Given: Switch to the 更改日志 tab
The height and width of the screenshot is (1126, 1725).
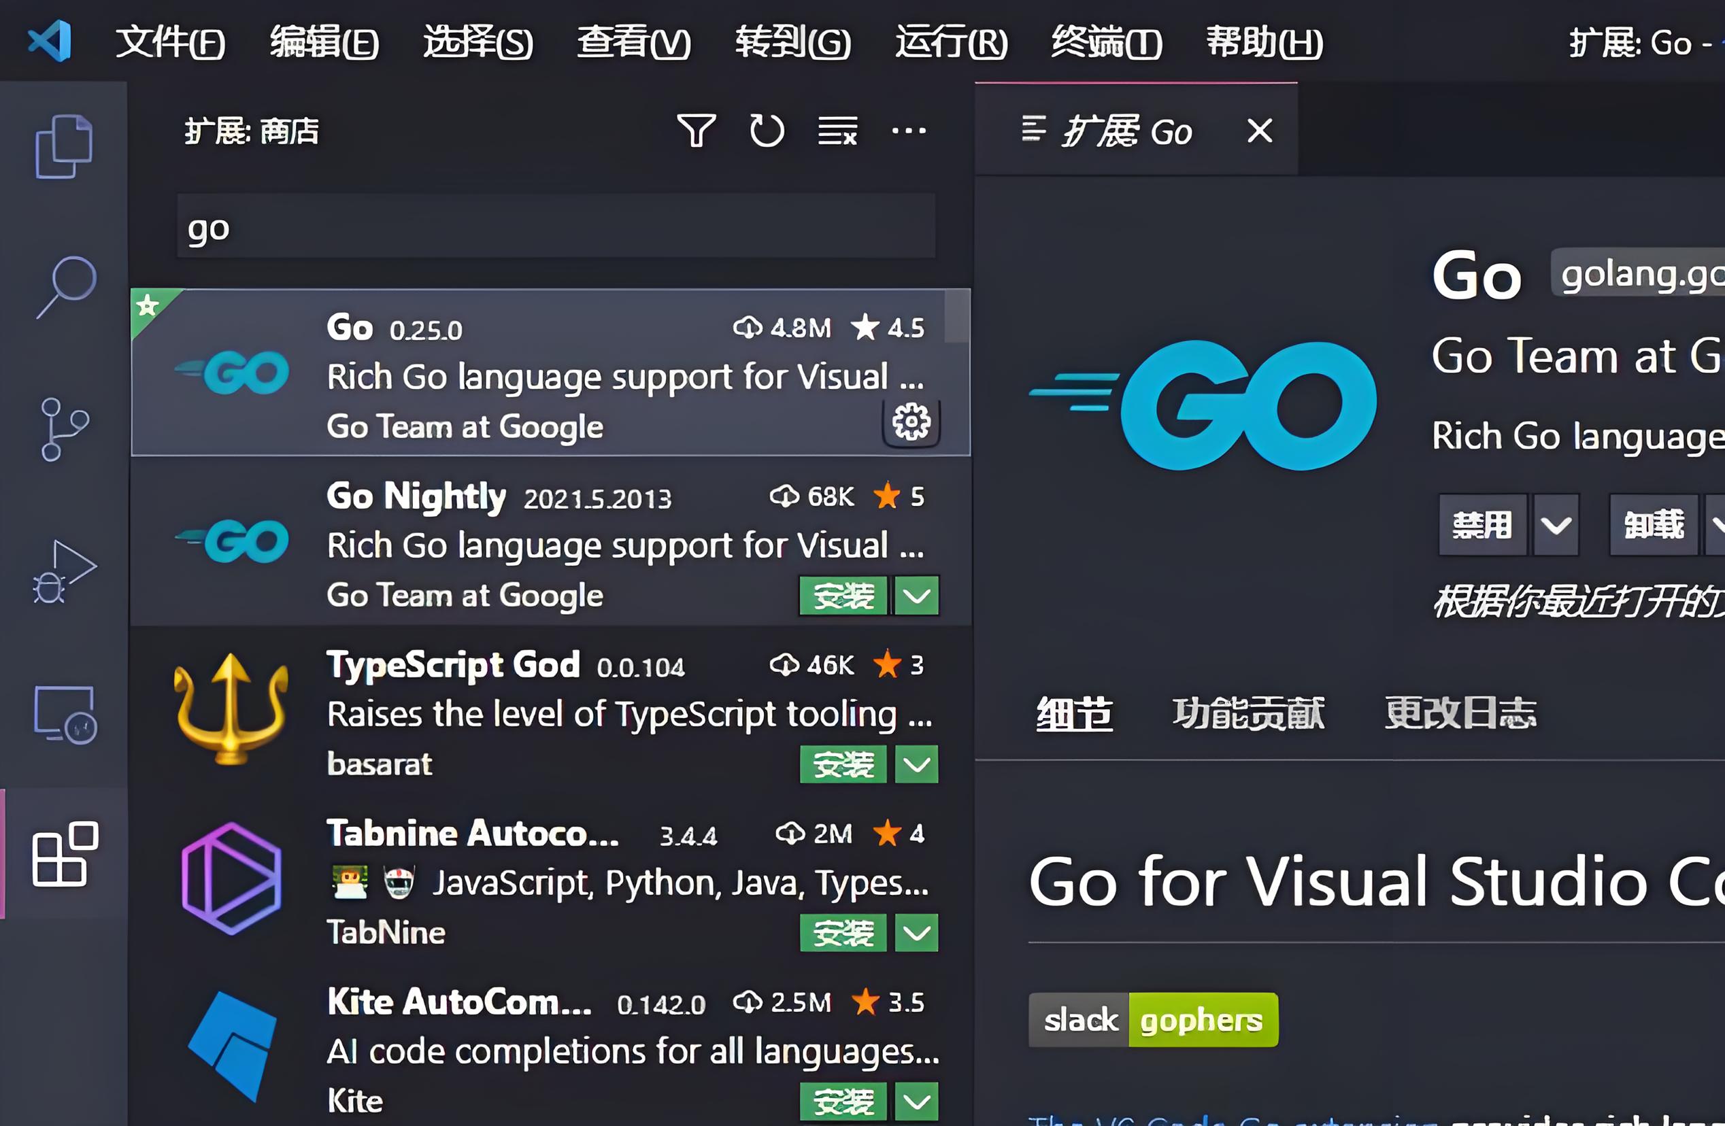Looking at the screenshot, I should (1460, 713).
